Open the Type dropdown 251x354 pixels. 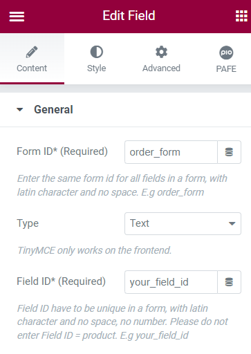tap(183, 223)
